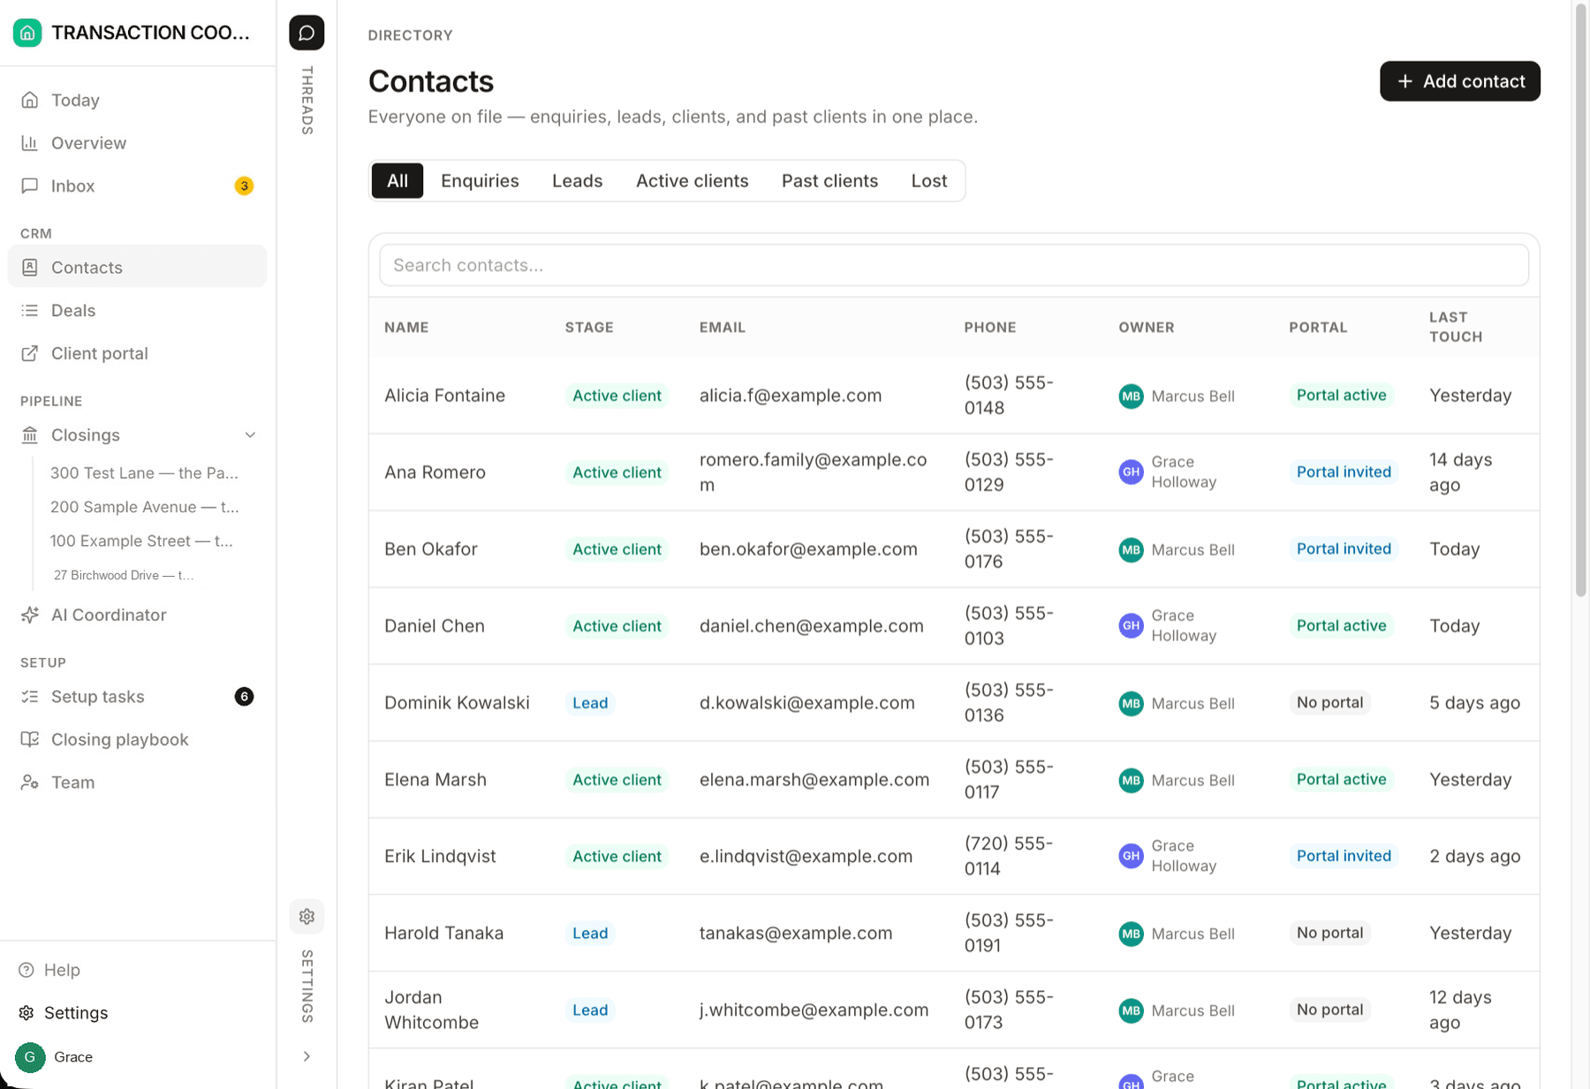
Task: Click the Overview bar chart icon
Action: click(x=30, y=143)
